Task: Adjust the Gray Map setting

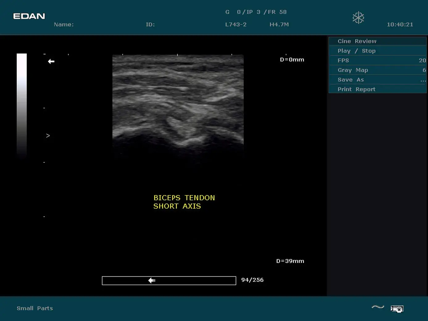Action: (377, 70)
